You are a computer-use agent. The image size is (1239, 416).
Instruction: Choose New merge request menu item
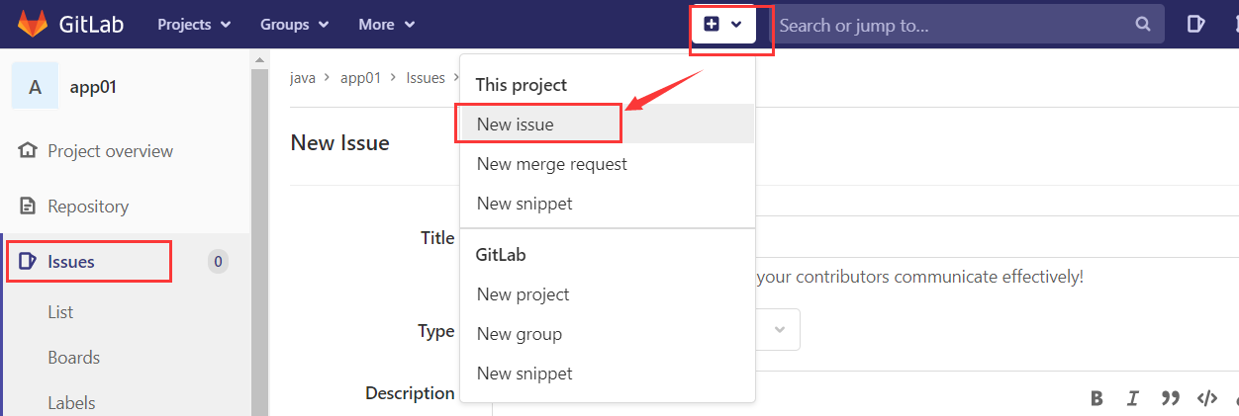552,164
